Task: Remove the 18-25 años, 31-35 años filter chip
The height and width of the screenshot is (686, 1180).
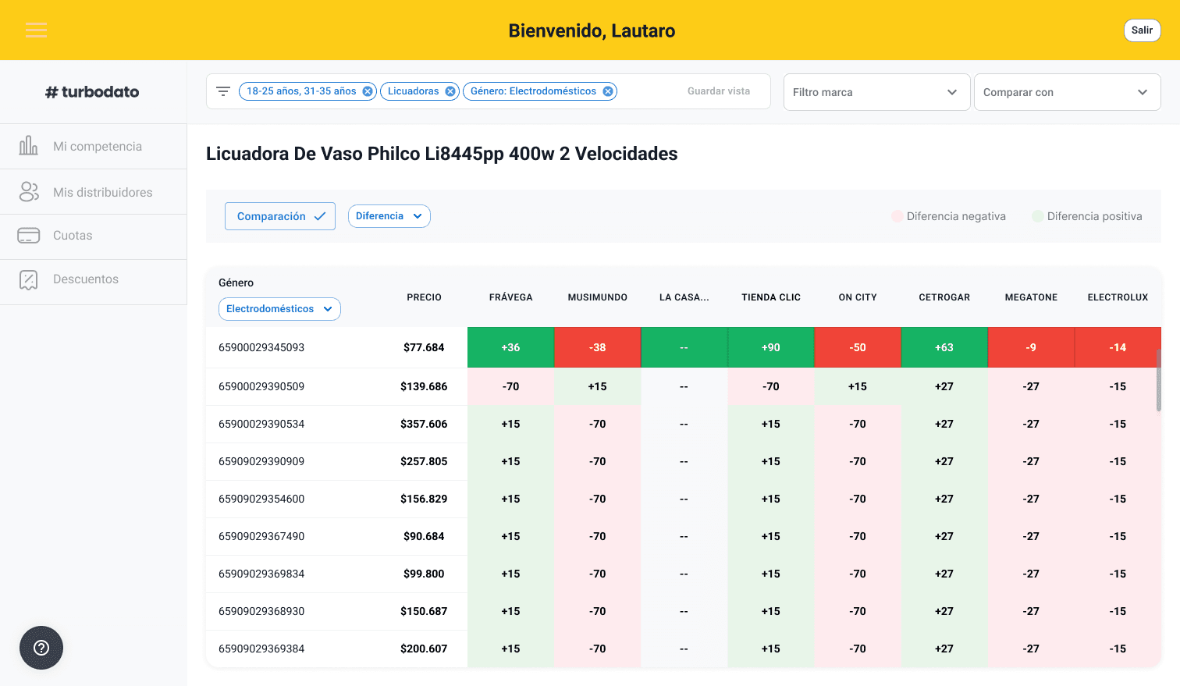Action: (x=368, y=91)
